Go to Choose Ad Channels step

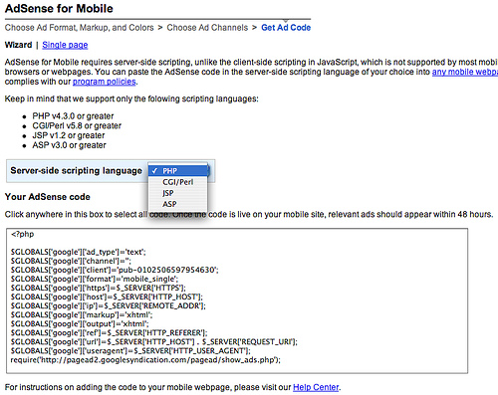[207, 28]
